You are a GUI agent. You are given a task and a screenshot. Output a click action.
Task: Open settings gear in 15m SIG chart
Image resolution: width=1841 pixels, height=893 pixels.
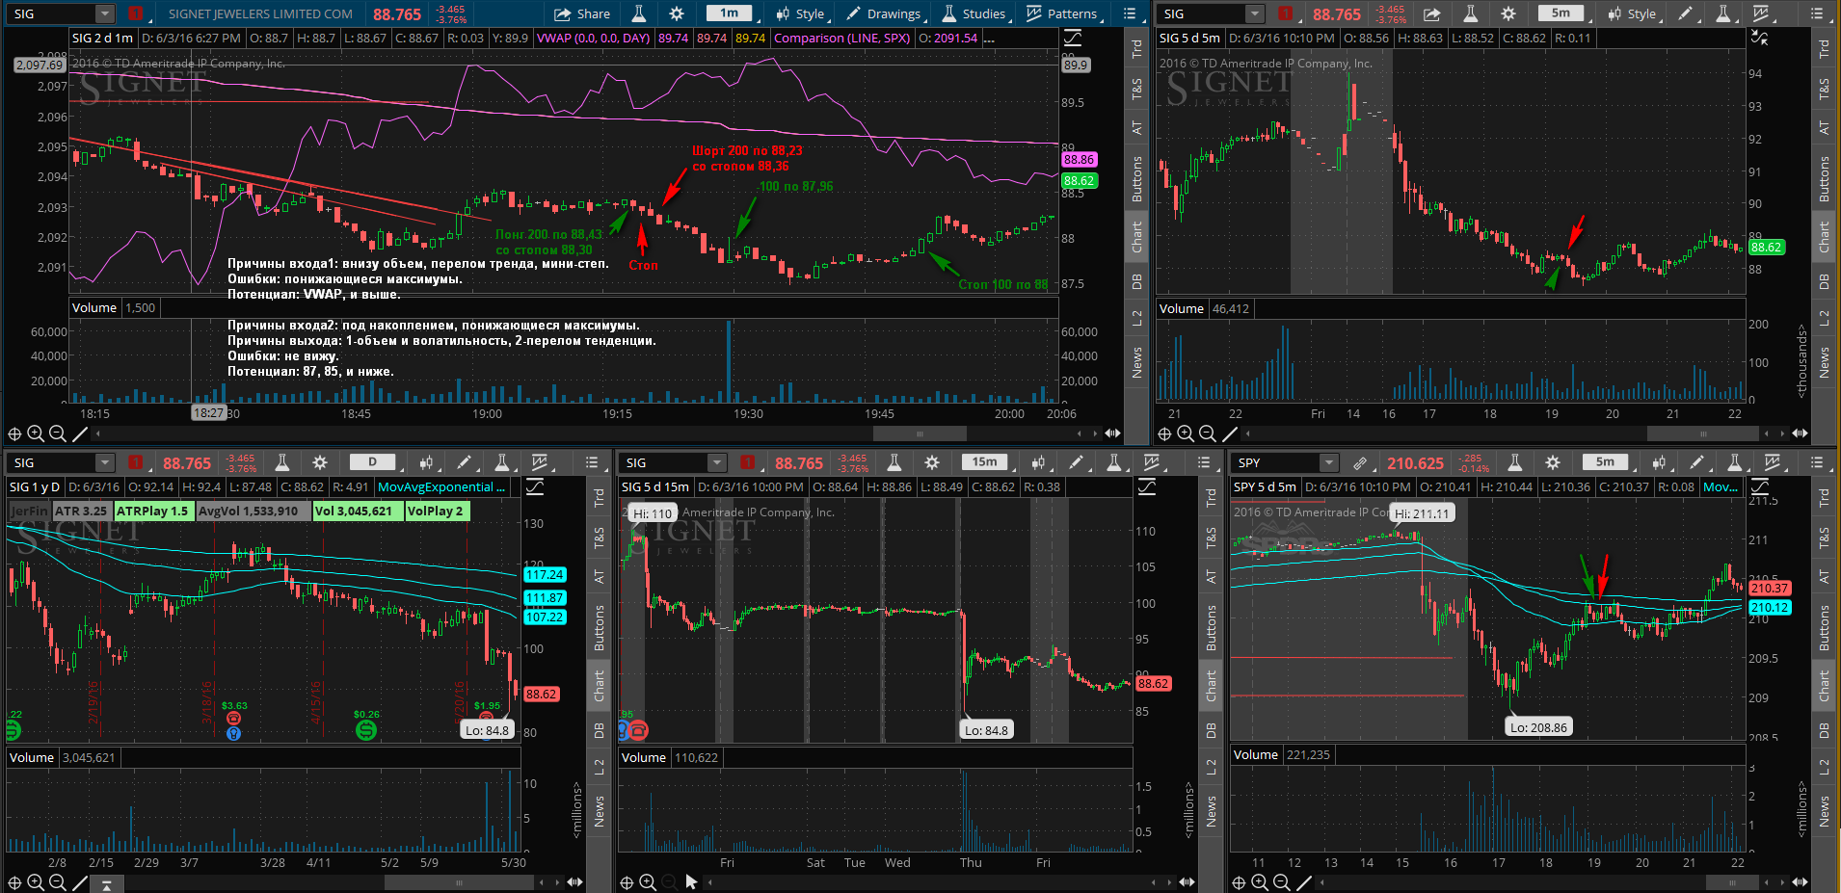pos(932,462)
